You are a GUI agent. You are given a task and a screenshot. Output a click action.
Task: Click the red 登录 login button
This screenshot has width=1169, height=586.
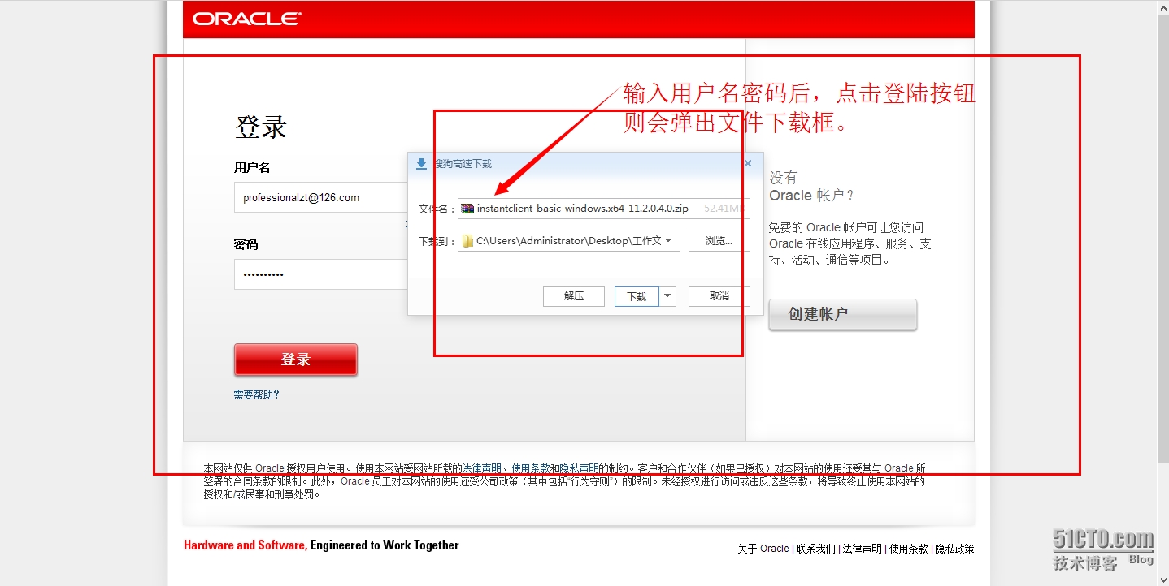coord(296,360)
